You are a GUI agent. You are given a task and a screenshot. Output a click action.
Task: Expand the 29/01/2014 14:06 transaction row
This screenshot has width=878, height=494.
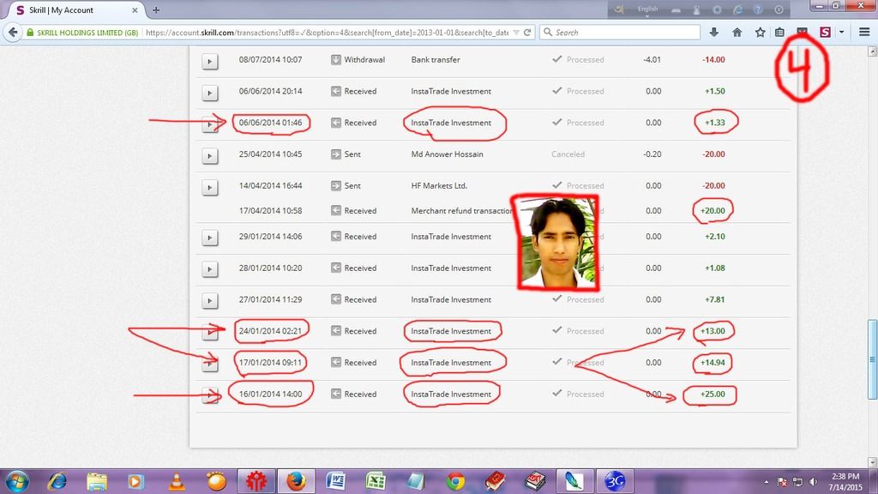pyautogui.click(x=209, y=238)
